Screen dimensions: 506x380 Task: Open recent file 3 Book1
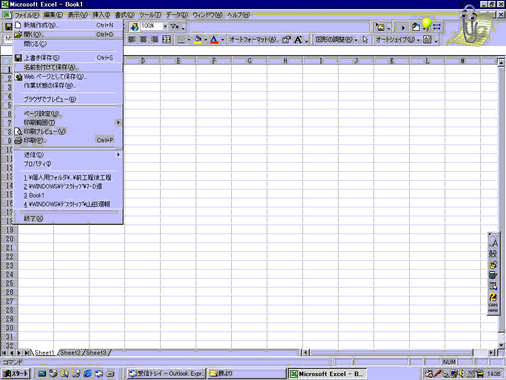tap(68, 195)
